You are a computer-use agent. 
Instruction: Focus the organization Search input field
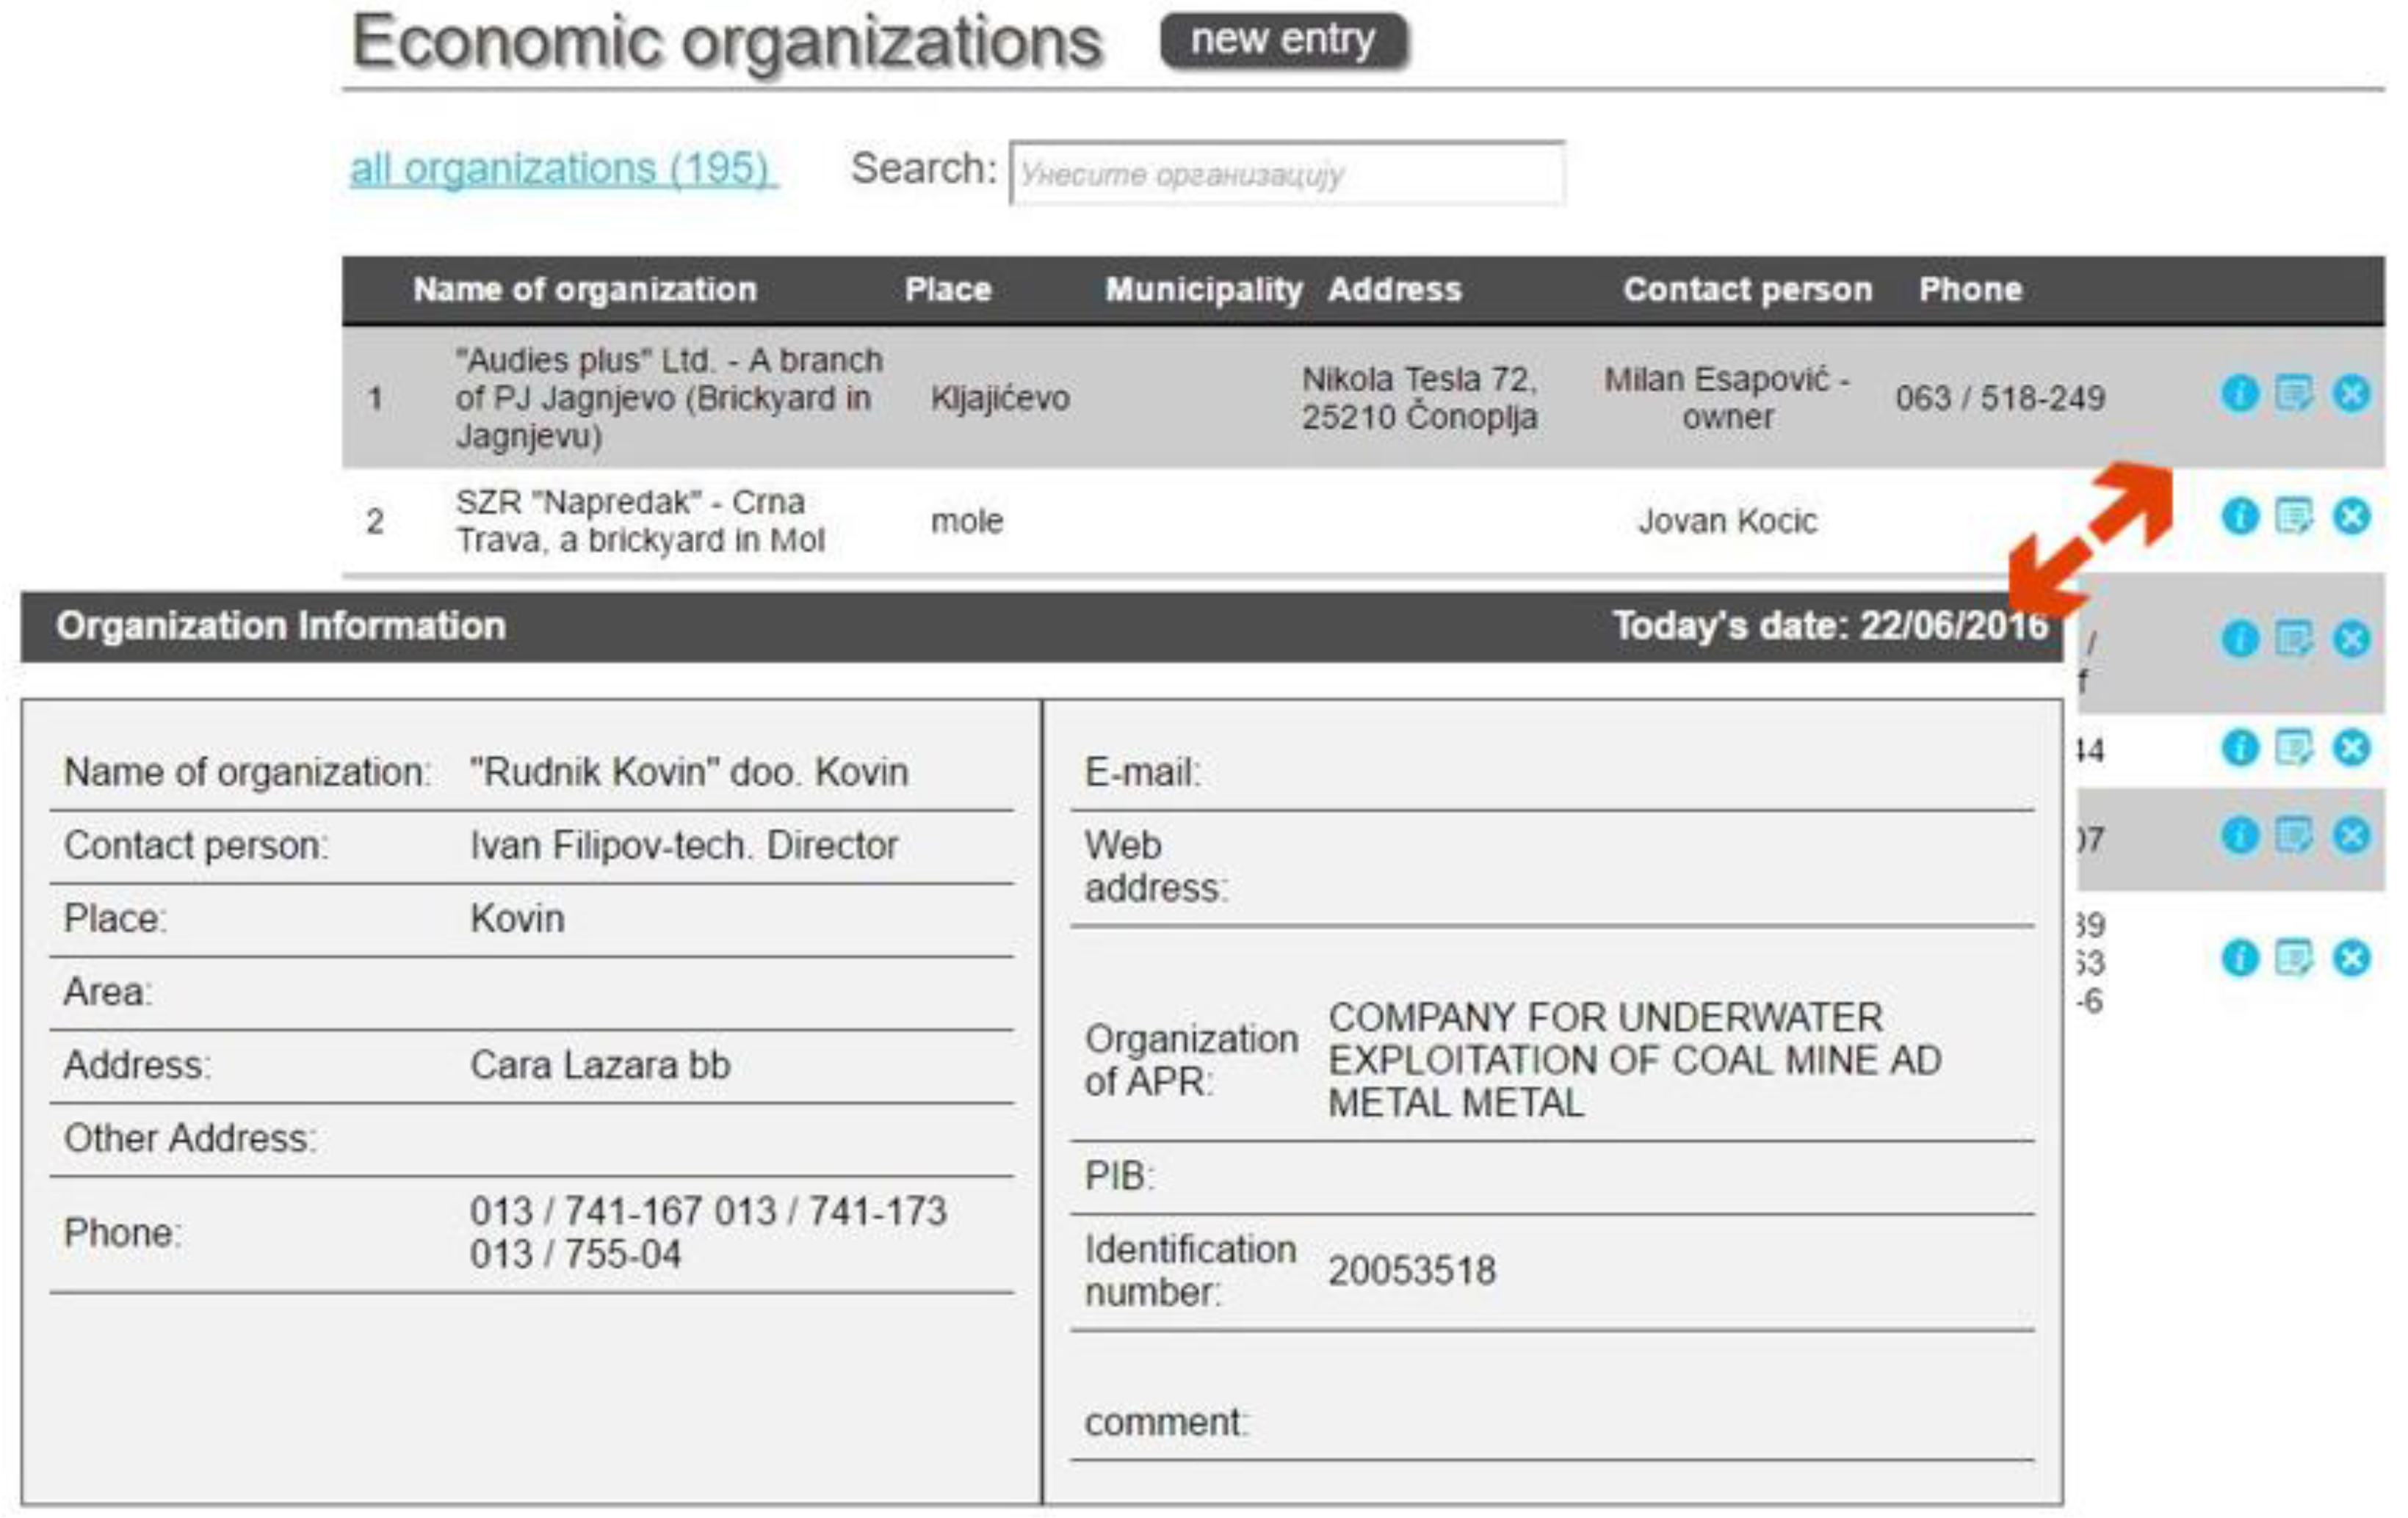point(1287,174)
